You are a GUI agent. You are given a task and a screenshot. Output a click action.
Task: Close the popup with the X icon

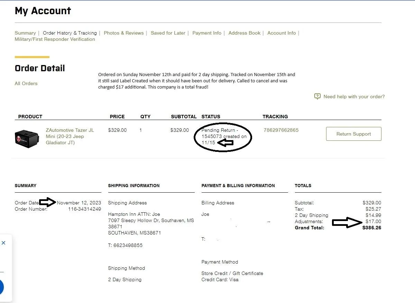coord(3,243)
